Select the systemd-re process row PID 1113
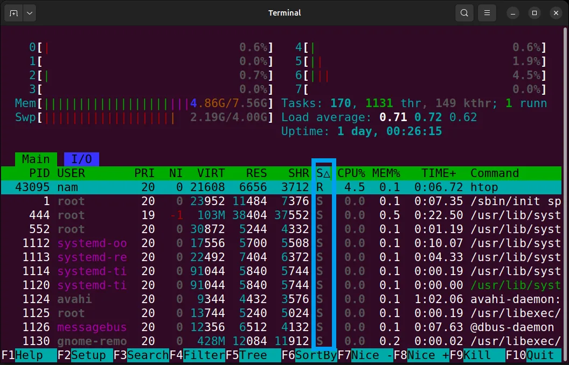The height and width of the screenshot is (365, 569). click(x=281, y=257)
